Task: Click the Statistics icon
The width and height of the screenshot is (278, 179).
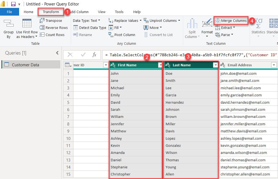Action: coord(258,23)
